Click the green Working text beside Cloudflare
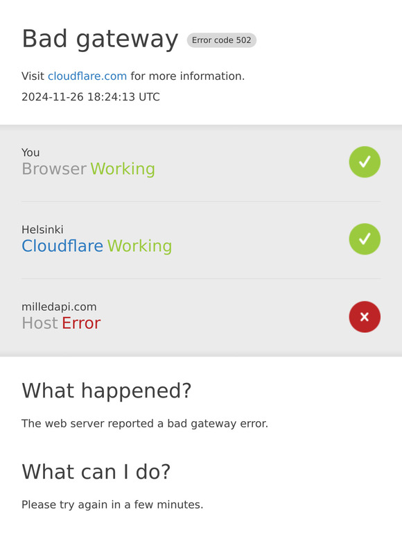The image size is (402, 537). pyautogui.click(x=139, y=246)
